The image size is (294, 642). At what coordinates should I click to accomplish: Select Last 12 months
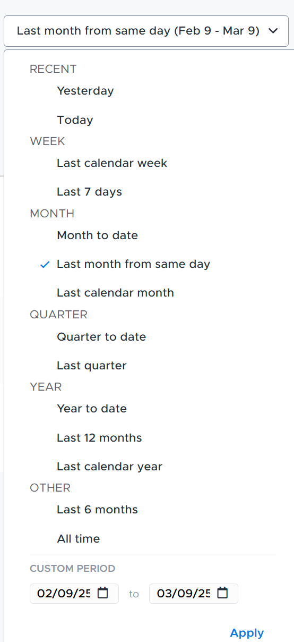[99, 438]
